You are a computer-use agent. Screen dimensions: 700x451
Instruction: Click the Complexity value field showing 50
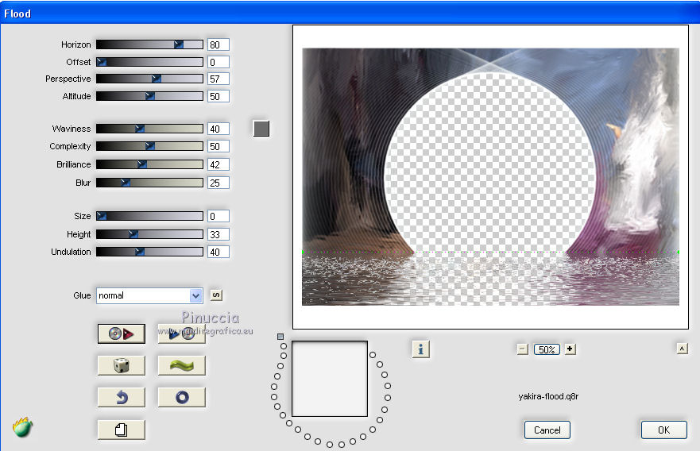[x=219, y=146]
